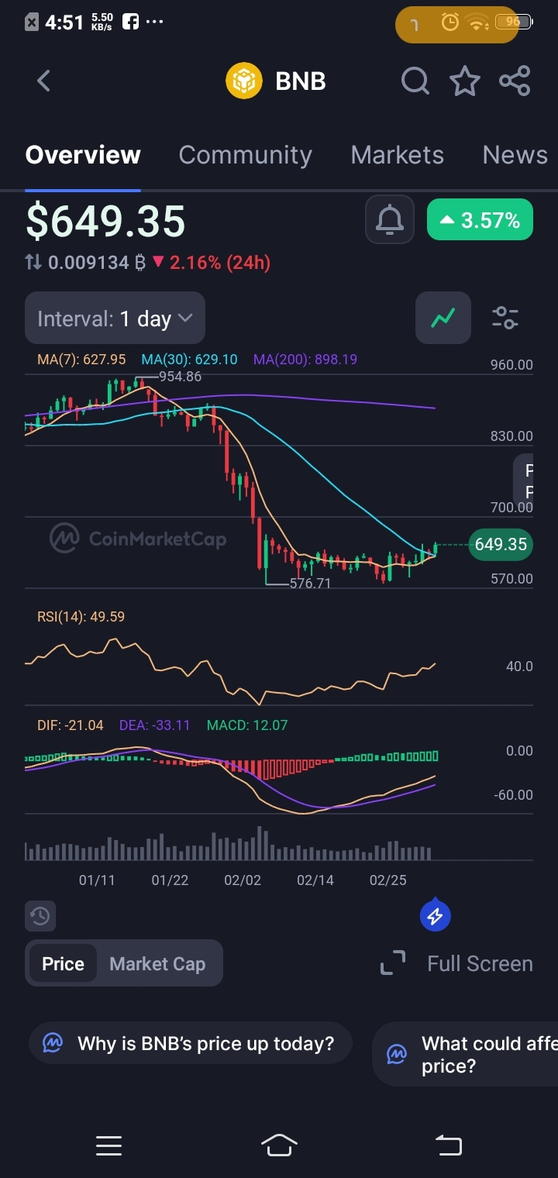Tap the 0.009134 BTC price value
The height and width of the screenshot is (1178, 558).
click(97, 263)
